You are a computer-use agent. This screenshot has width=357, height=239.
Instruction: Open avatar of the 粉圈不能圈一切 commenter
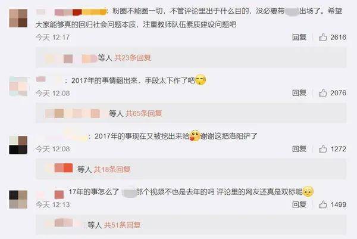[x=18, y=18]
